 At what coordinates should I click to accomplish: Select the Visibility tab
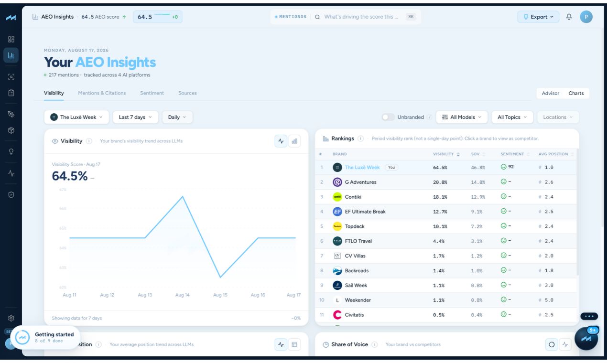pos(54,93)
